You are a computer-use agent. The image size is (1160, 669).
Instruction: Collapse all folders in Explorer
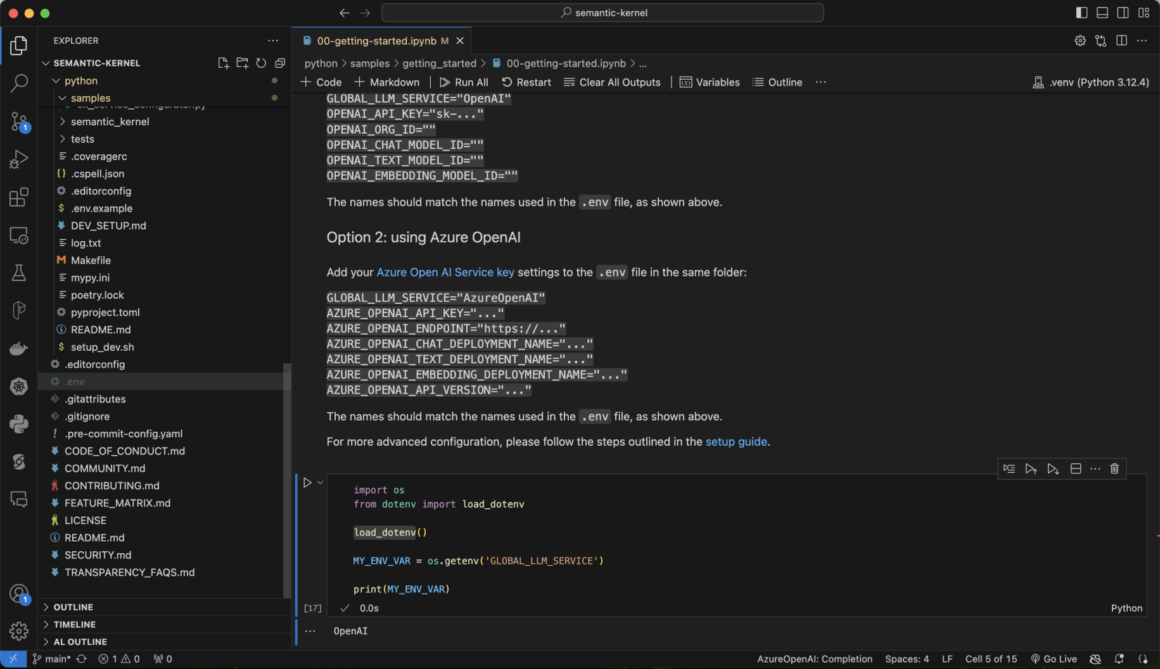(280, 63)
